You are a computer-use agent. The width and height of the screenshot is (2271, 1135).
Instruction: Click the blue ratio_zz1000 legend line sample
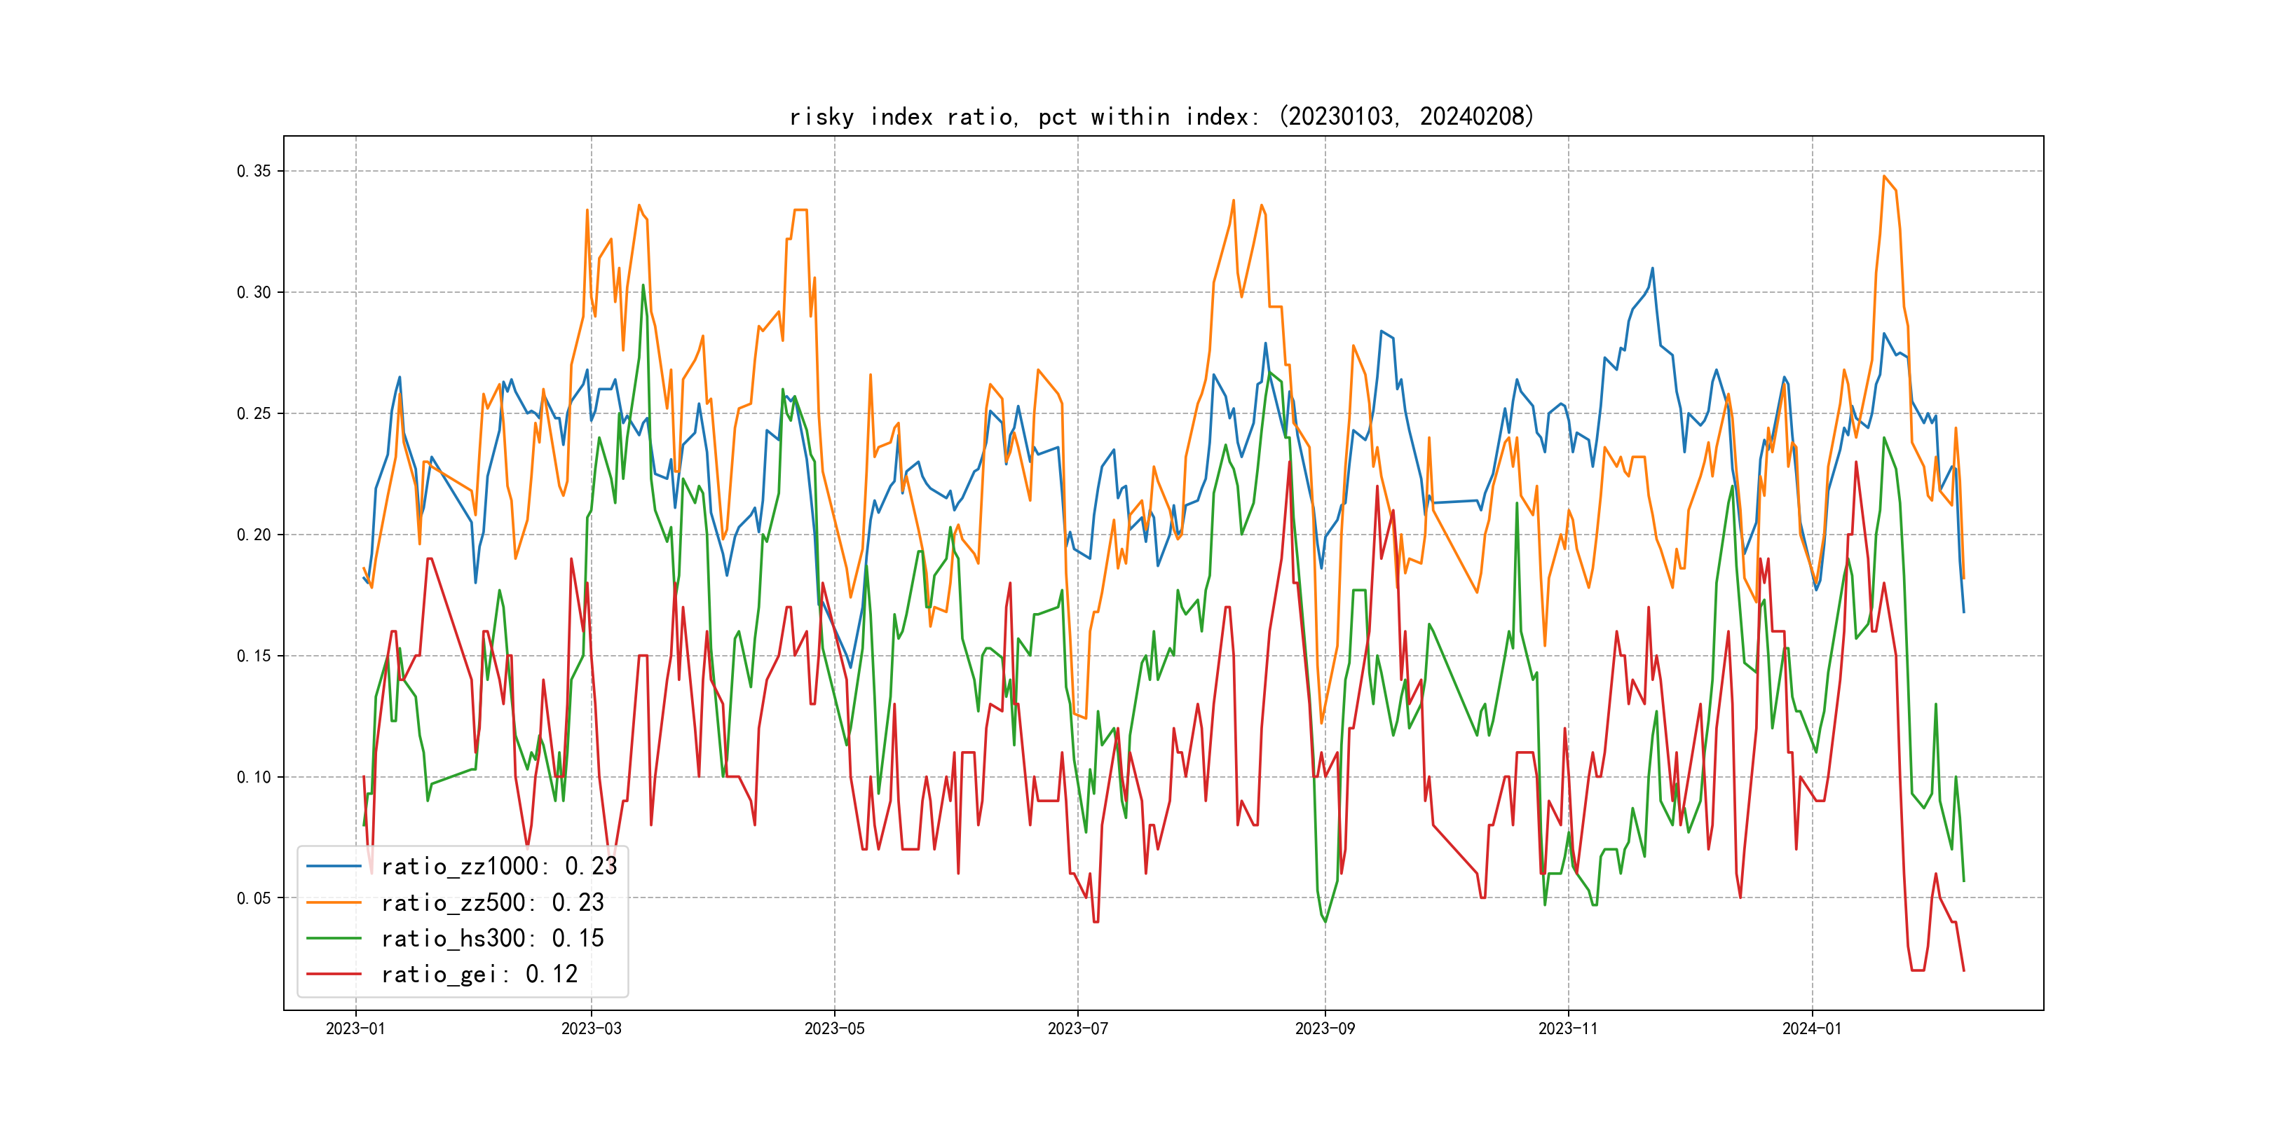click(x=333, y=866)
